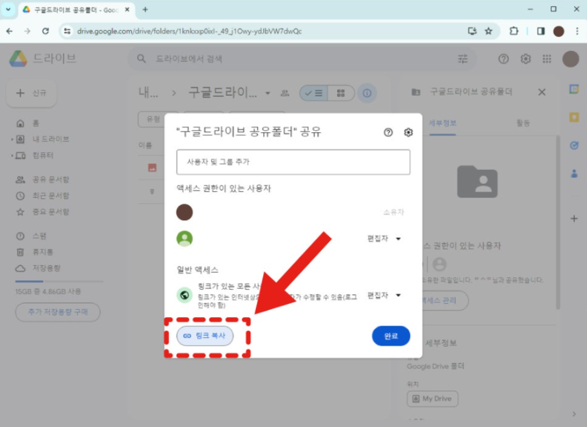Open Drive help question mark icon
The height and width of the screenshot is (427, 587).
pyautogui.click(x=503, y=59)
